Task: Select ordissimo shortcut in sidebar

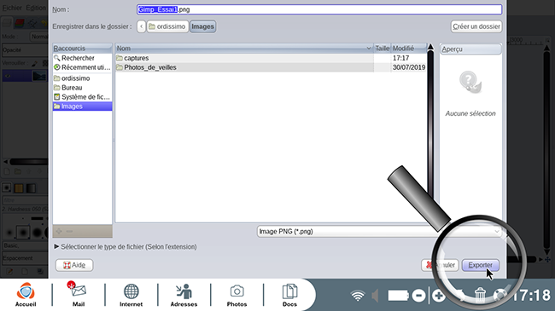Action: 83,78
